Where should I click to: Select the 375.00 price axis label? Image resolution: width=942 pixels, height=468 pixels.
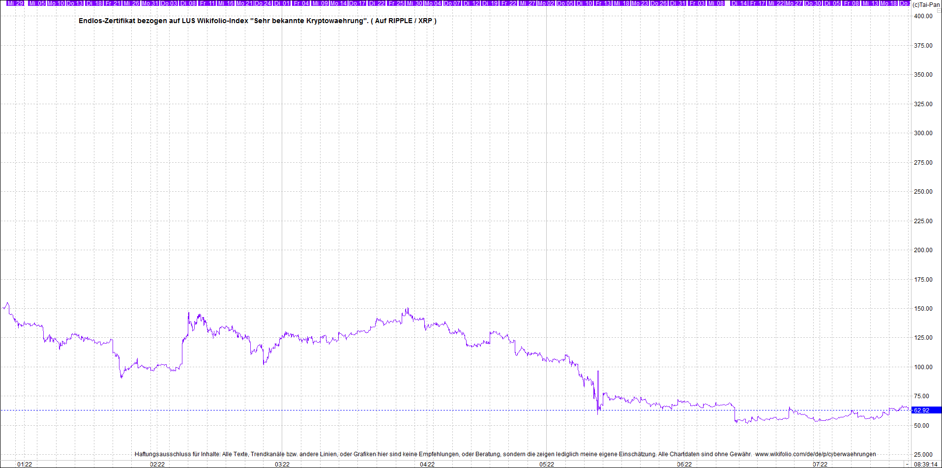923,46
